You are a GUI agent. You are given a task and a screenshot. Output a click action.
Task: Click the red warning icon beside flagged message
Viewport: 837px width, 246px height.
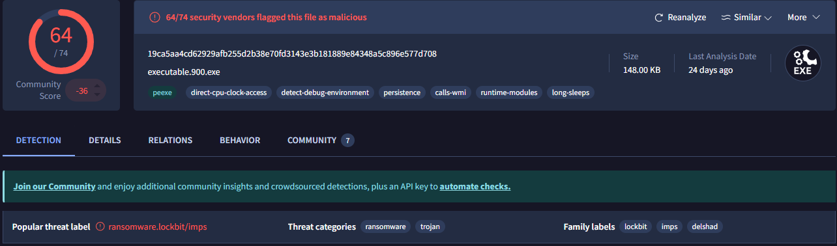[x=154, y=18]
